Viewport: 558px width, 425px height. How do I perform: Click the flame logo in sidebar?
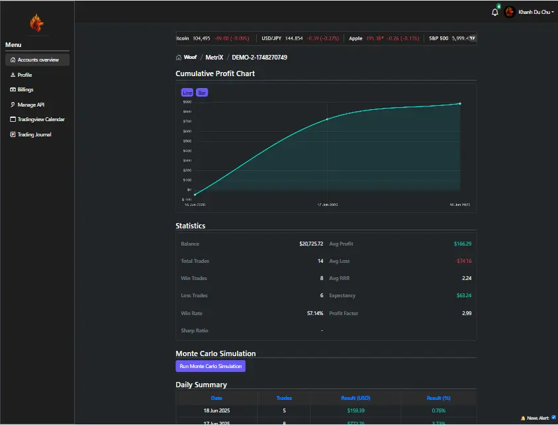[36, 24]
